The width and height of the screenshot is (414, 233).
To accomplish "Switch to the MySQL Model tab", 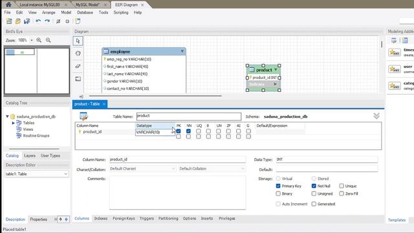I will [87, 5].
